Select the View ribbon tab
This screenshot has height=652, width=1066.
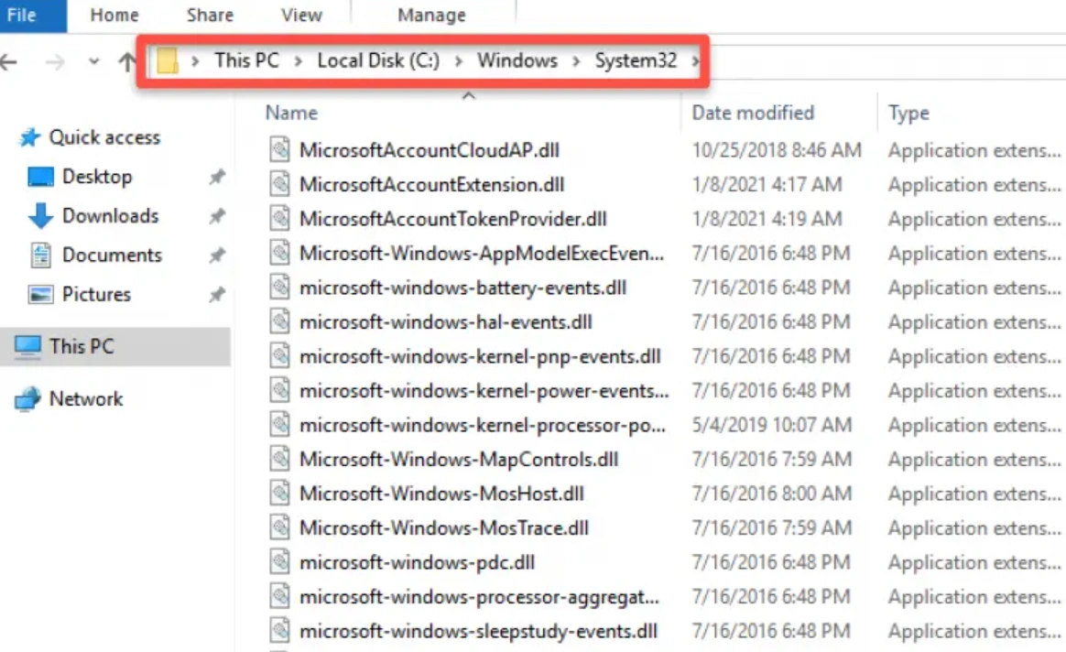click(x=301, y=15)
